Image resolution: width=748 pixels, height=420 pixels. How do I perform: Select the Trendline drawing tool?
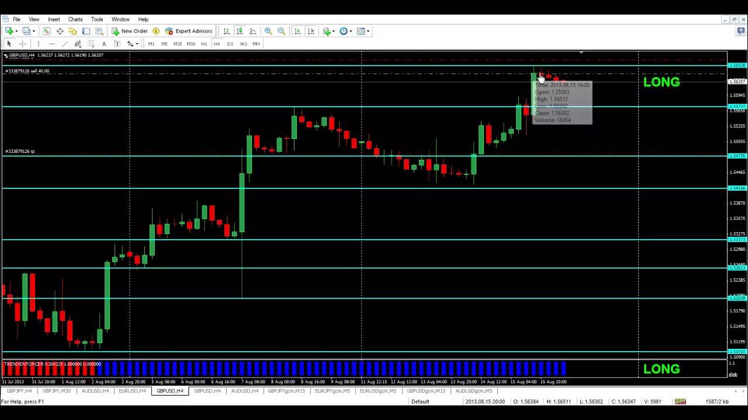coord(65,44)
